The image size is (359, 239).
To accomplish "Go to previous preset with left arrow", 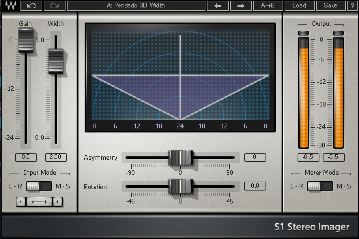I will (217, 5).
